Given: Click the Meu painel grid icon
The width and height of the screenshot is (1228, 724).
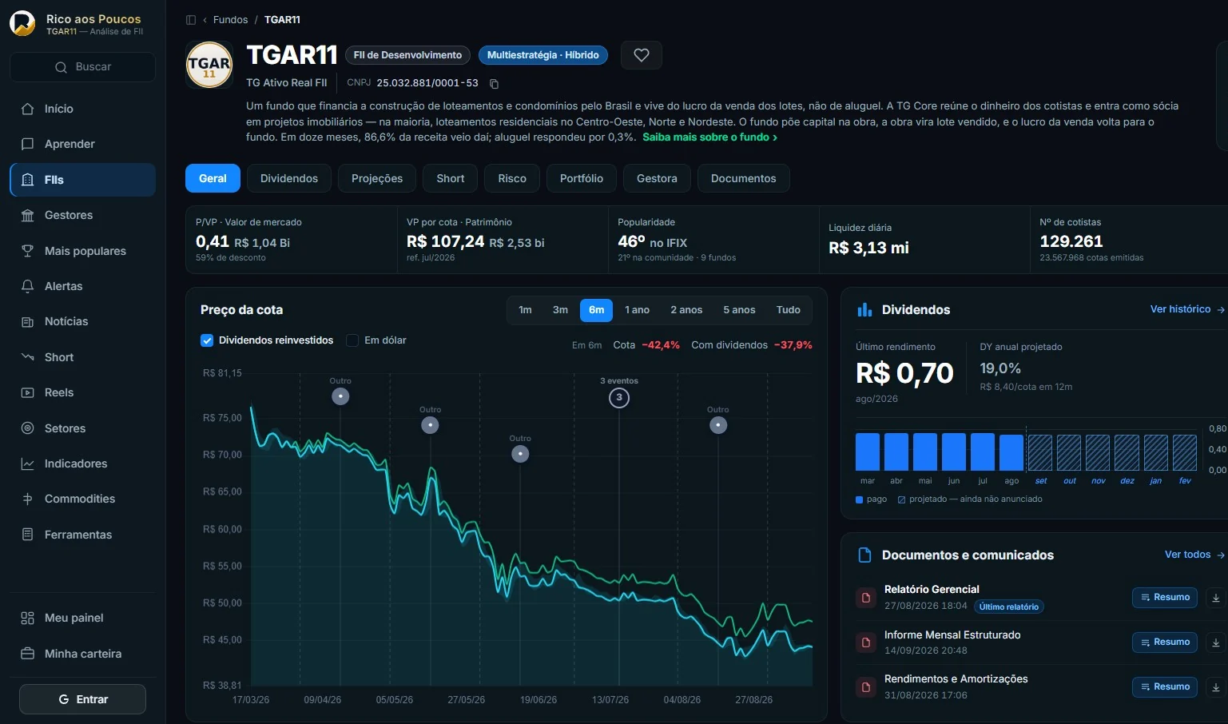Looking at the screenshot, I should 27,618.
